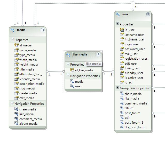Screen dimensions: 165x154
Task: Collapse the user entity using its chevron
Action: tap(148, 14)
